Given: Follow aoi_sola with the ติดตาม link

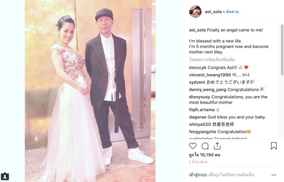Looking at the screenshot, I should pos(232,12).
